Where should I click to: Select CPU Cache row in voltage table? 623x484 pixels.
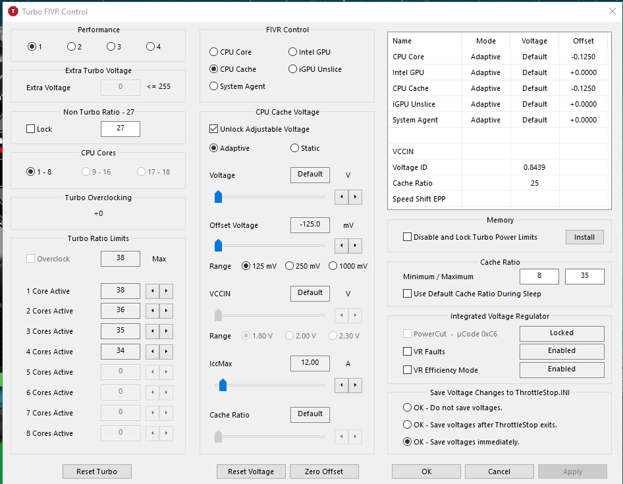499,88
